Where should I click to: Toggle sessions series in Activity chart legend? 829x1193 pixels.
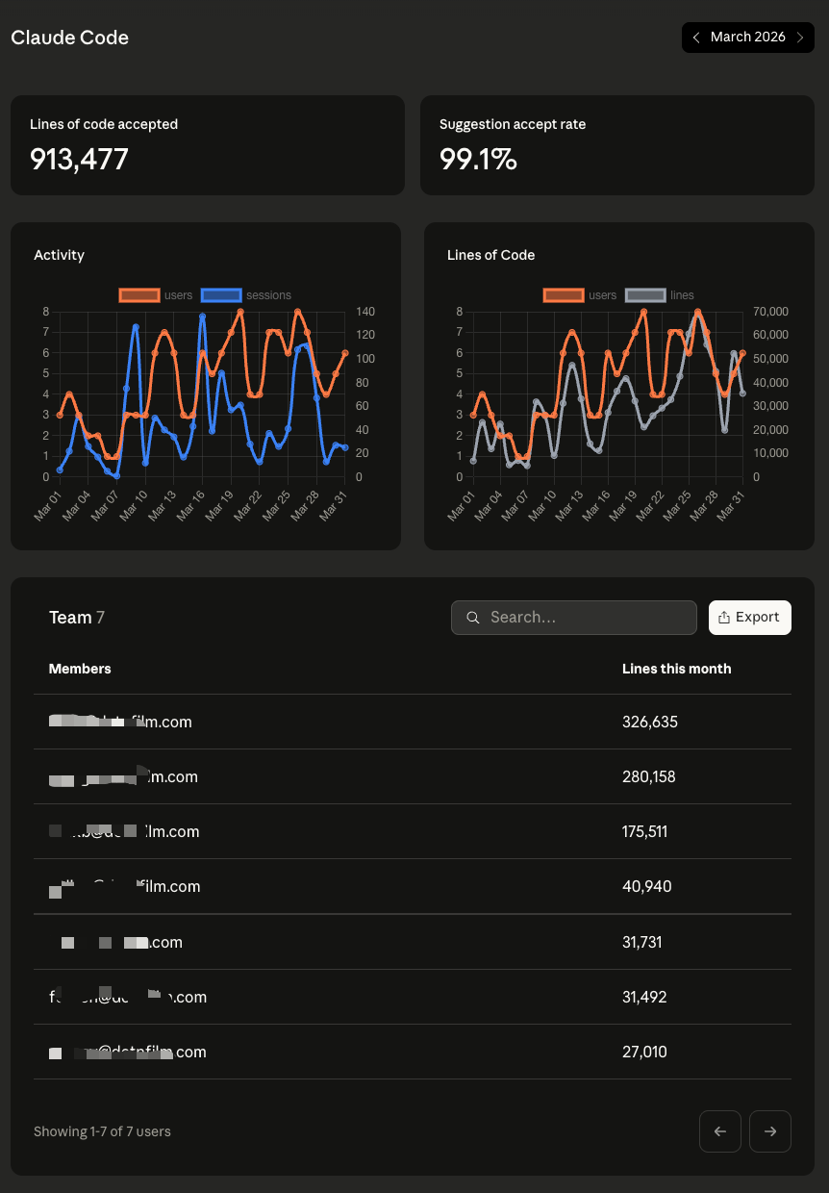click(246, 295)
